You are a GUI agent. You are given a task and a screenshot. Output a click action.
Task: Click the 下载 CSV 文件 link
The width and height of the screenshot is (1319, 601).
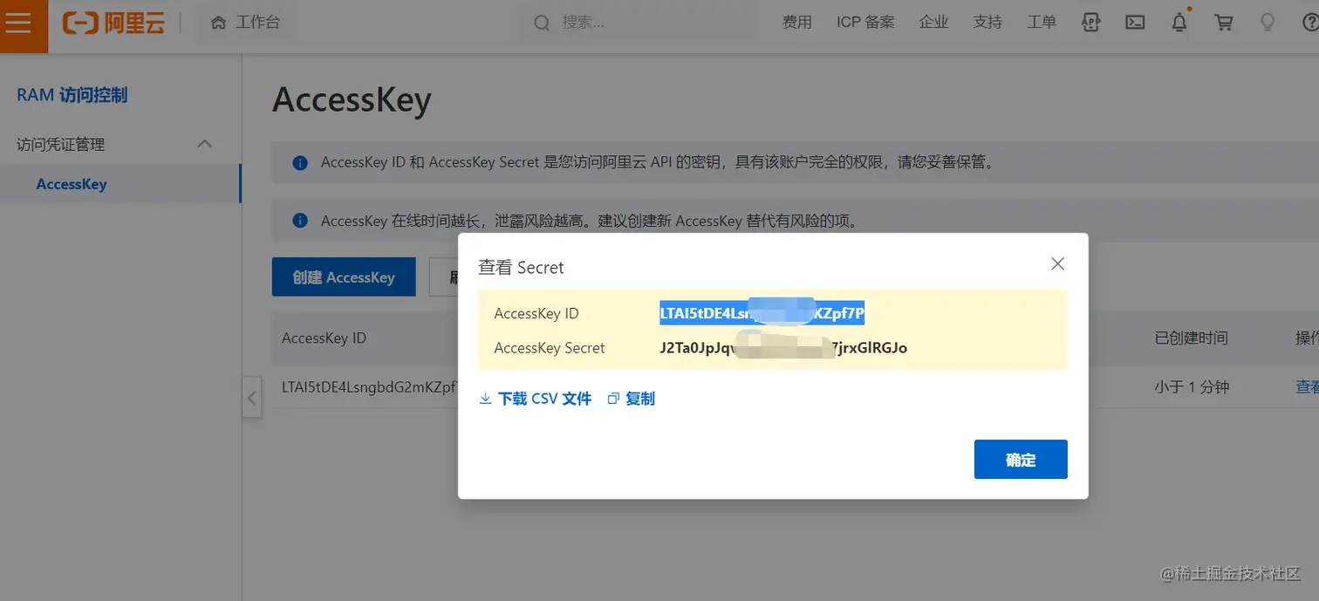(x=544, y=399)
